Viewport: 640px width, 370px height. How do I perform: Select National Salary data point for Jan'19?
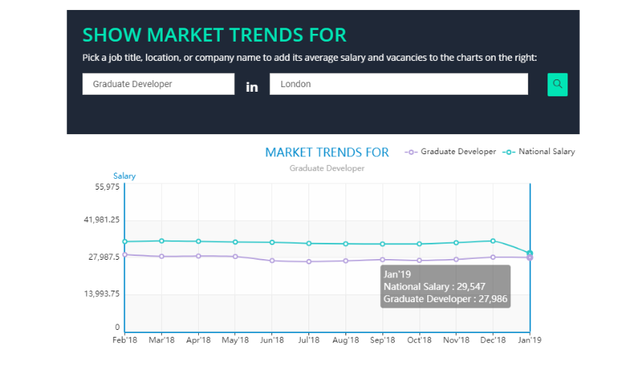pos(530,254)
